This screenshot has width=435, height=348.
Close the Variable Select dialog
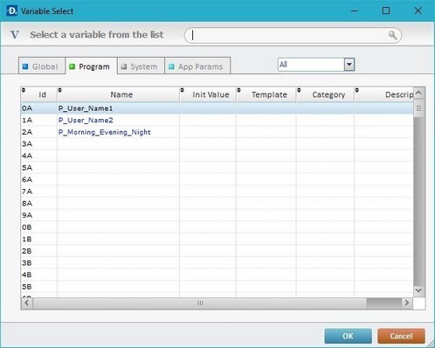[x=418, y=10]
